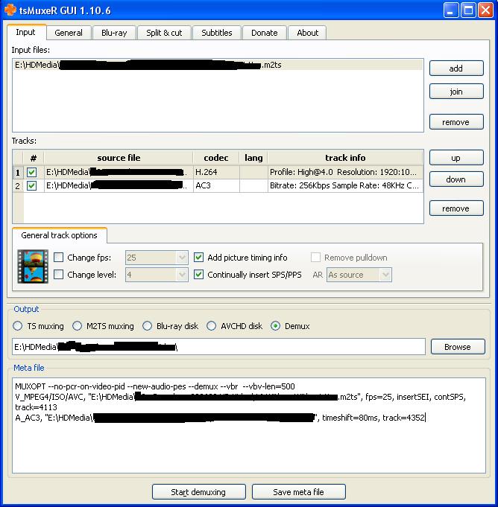Click the source file column header

click(x=119, y=158)
